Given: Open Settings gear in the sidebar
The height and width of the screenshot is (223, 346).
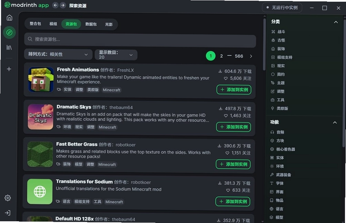Looking at the screenshot, I should (x=8, y=198).
